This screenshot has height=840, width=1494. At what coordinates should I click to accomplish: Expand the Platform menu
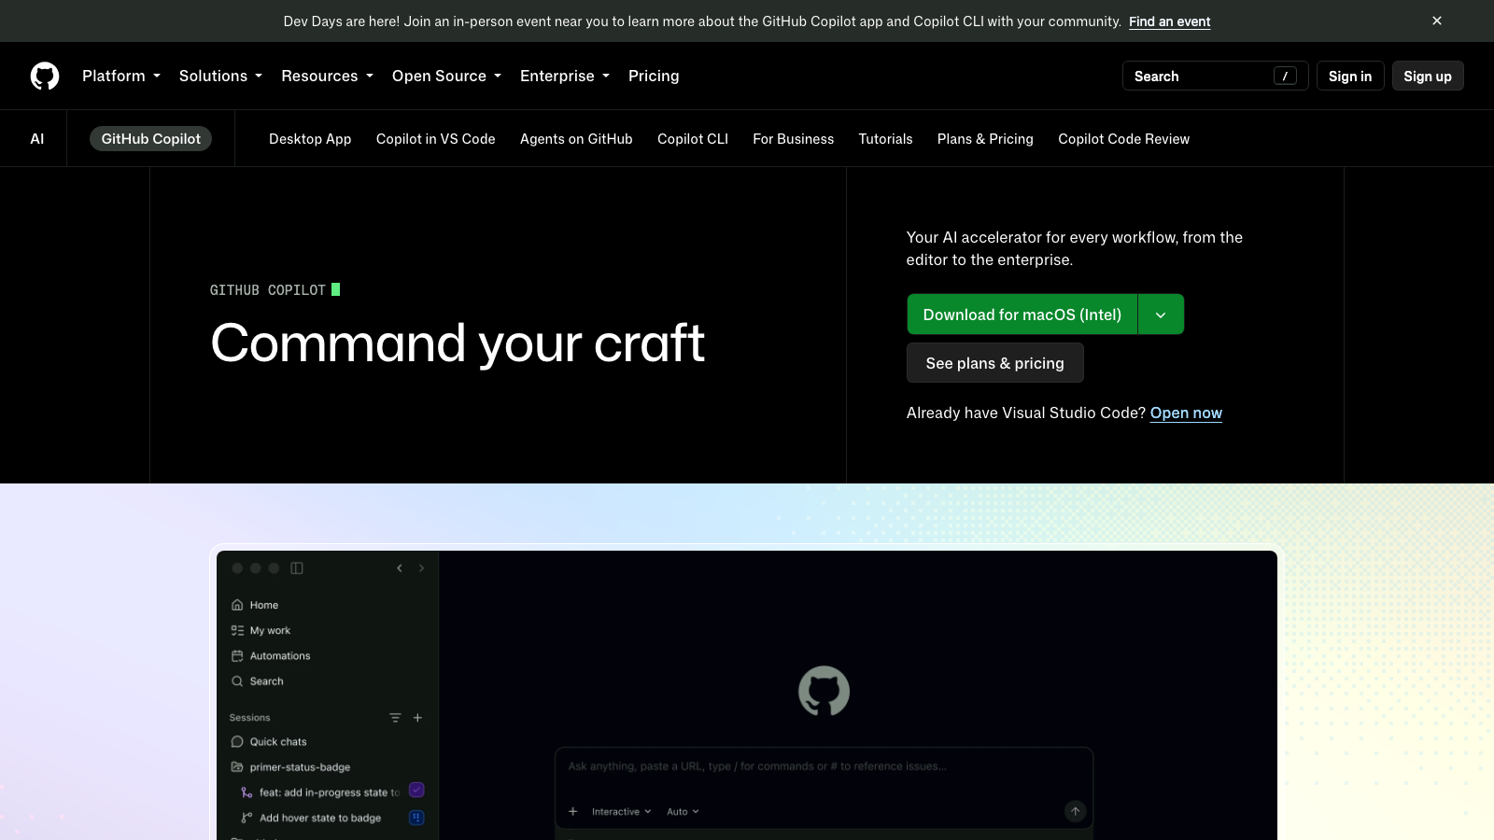[x=121, y=76]
